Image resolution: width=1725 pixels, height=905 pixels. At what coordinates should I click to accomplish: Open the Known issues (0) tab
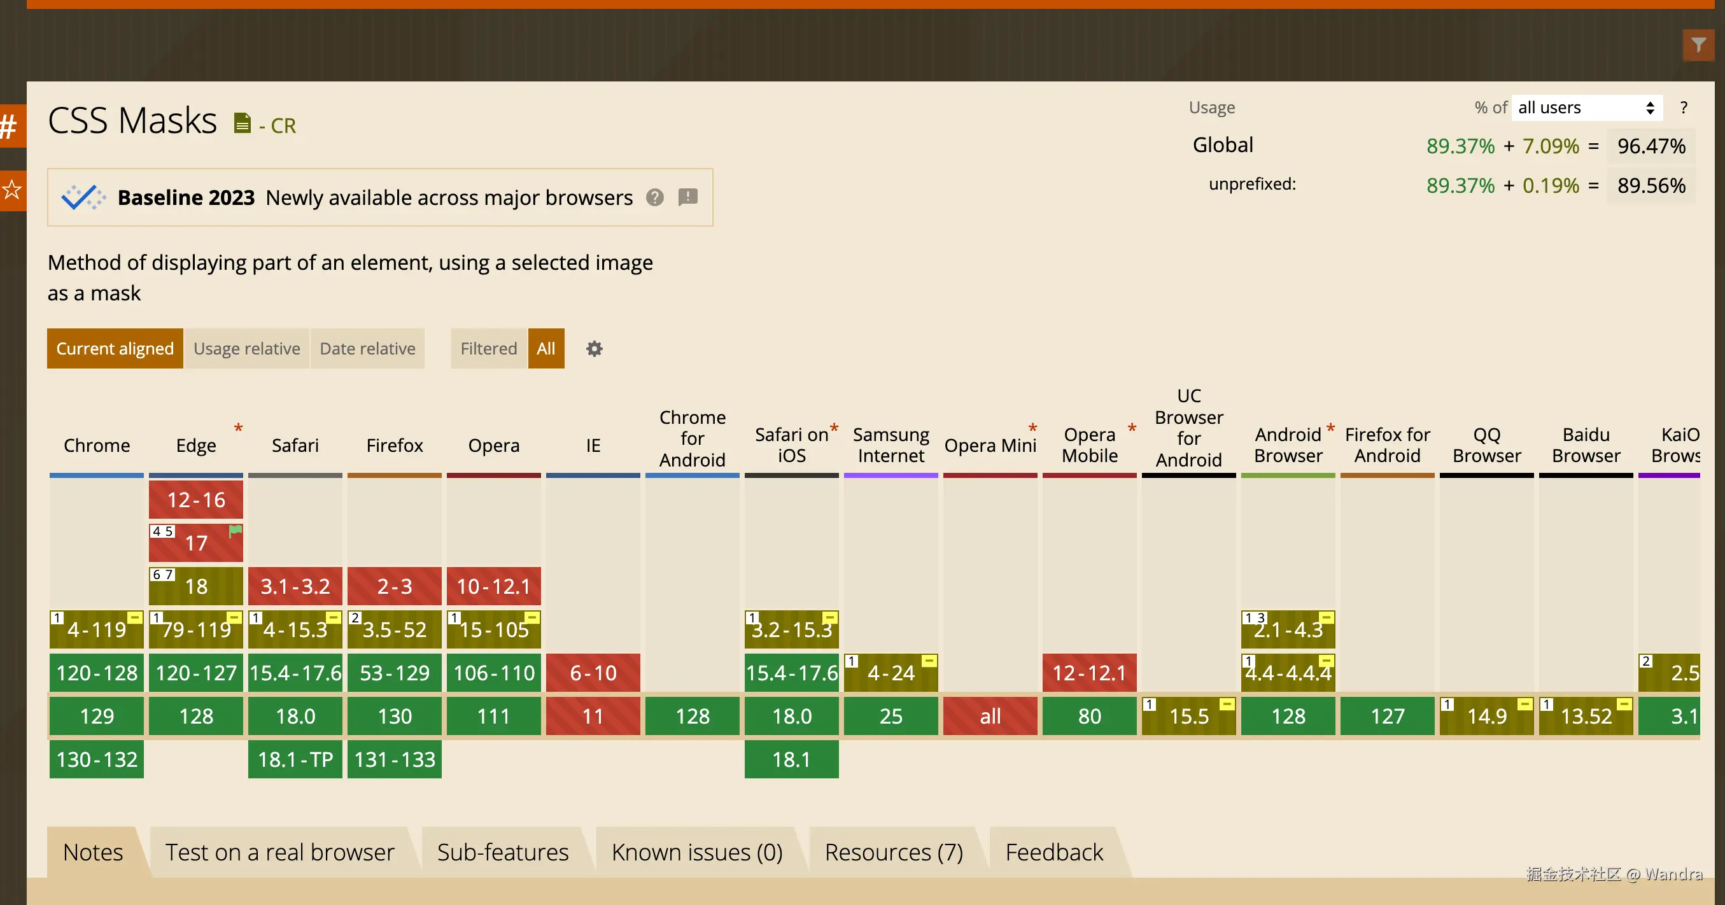point(696,852)
